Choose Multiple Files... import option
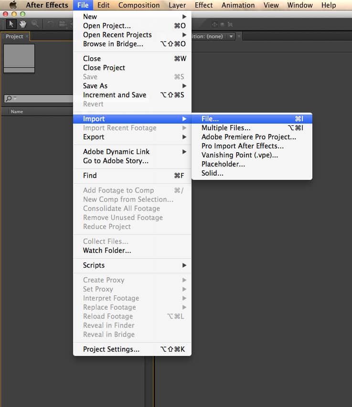The image size is (352, 407). point(252,128)
